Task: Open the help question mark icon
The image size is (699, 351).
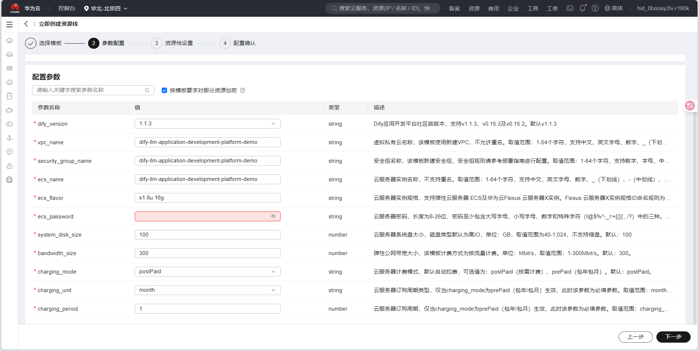Action: point(595,8)
